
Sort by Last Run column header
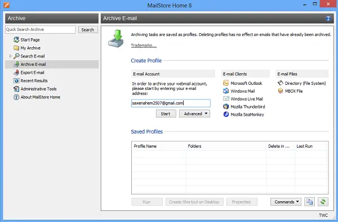[310, 146]
